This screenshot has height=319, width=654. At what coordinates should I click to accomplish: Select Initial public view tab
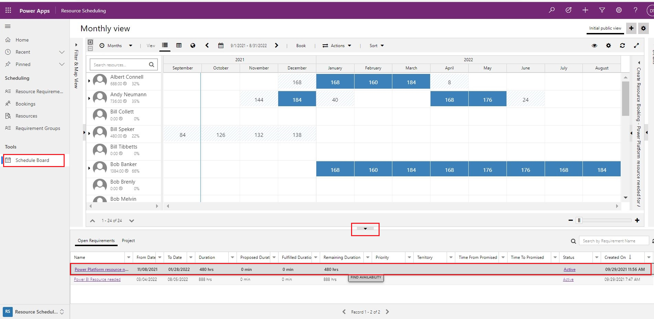point(605,28)
